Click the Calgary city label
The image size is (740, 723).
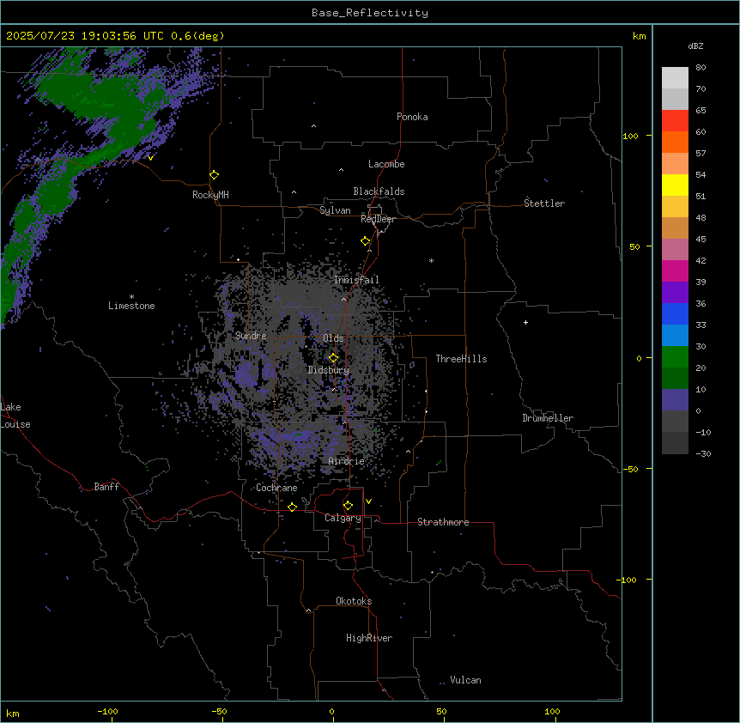pyautogui.click(x=343, y=518)
